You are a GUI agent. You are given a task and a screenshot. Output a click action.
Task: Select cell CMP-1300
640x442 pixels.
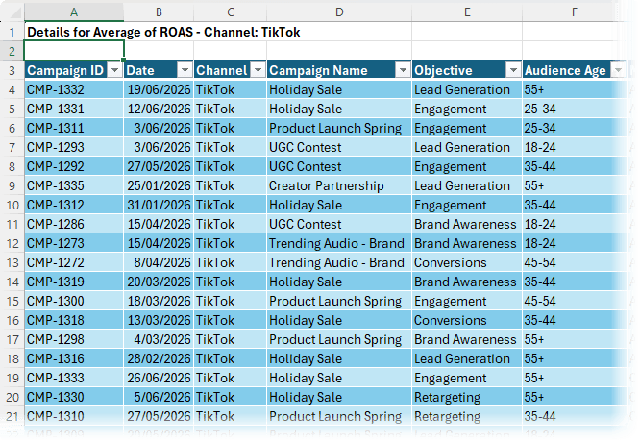[74, 301]
